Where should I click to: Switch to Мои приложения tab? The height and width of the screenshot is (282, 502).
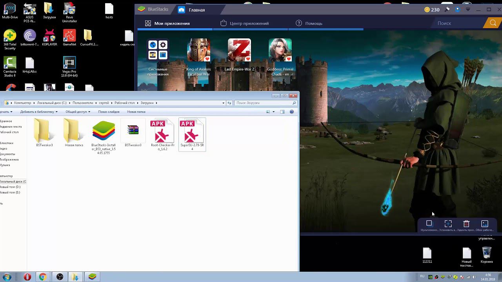(167, 23)
